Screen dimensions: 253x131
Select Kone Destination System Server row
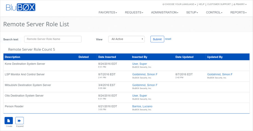point(25,64)
